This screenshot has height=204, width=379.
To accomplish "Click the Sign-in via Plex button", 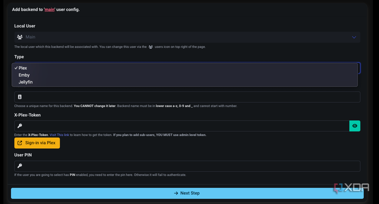I will (37, 143).
